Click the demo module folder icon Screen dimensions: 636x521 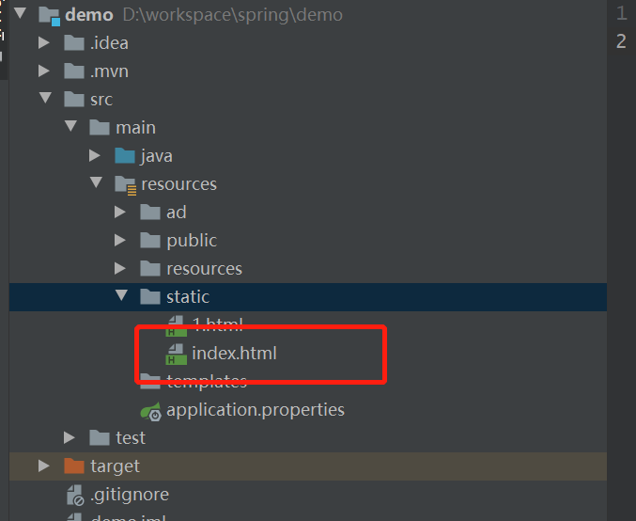[x=50, y=16]
